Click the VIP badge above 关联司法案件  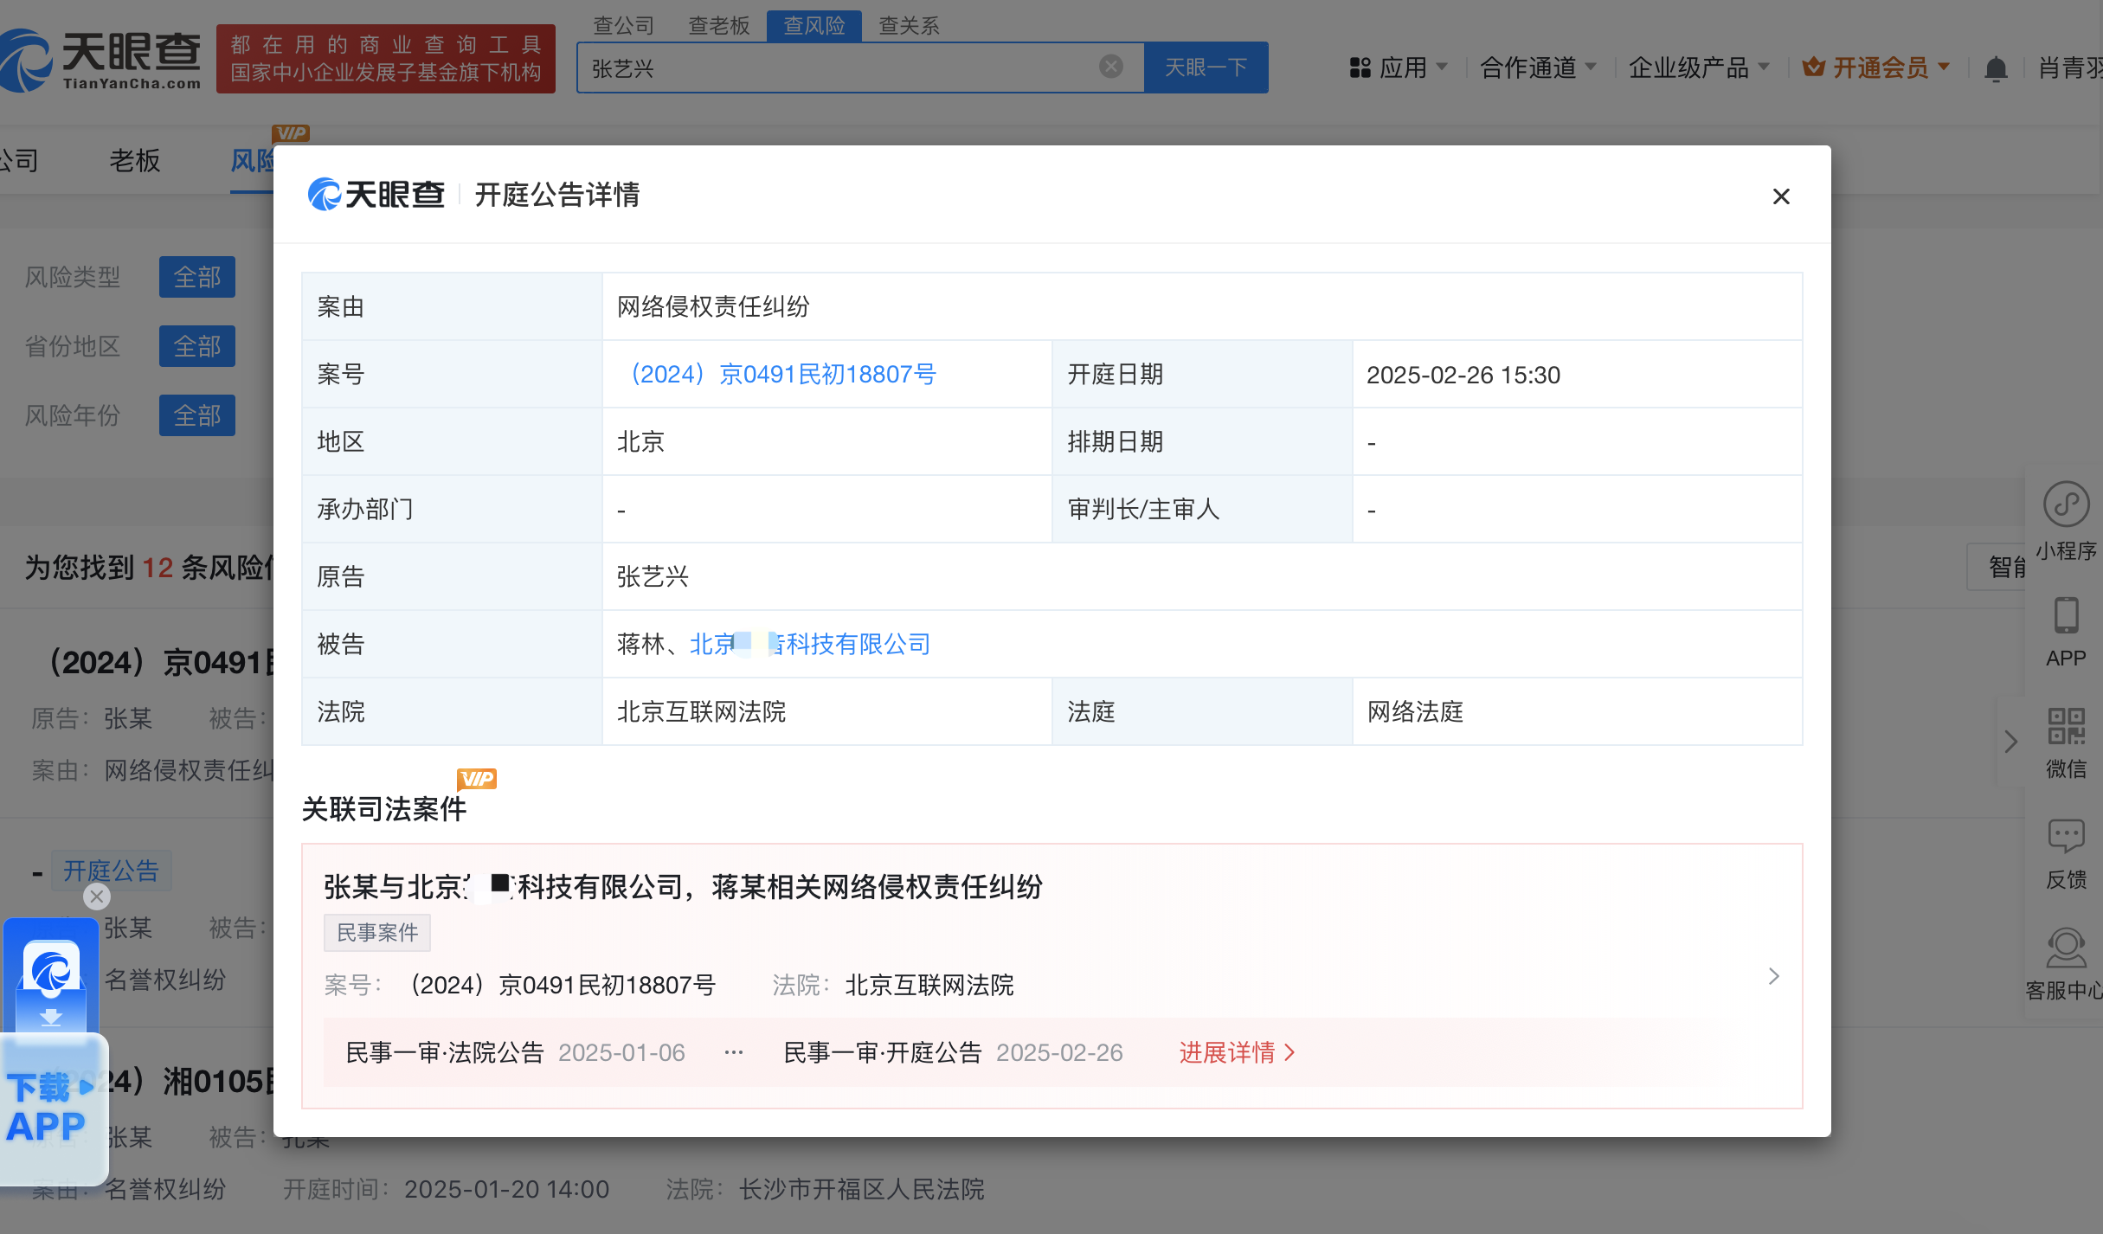coord(477,779)
